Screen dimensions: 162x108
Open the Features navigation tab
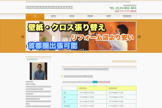[53, 16]
